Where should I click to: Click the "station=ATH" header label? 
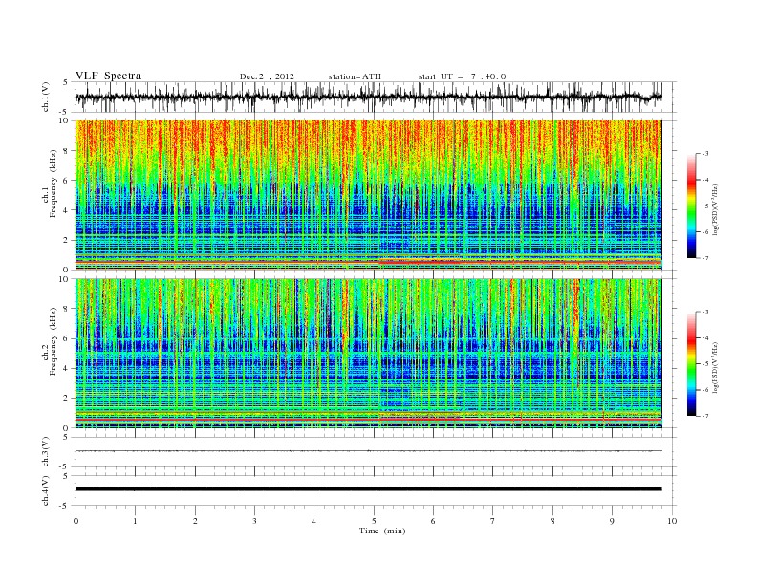pyautogui.click(x=355, y=76)
